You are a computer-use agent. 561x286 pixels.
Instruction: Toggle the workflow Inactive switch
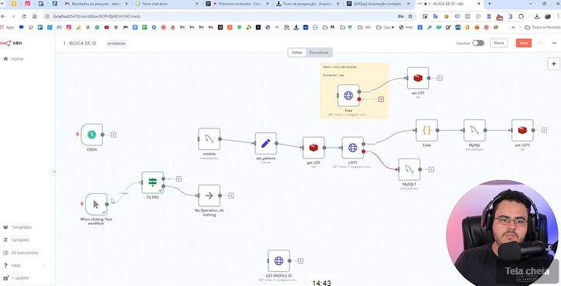(478, 43)
